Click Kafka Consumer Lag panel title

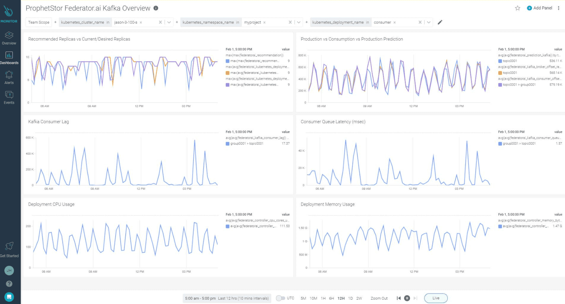point(49,122)
